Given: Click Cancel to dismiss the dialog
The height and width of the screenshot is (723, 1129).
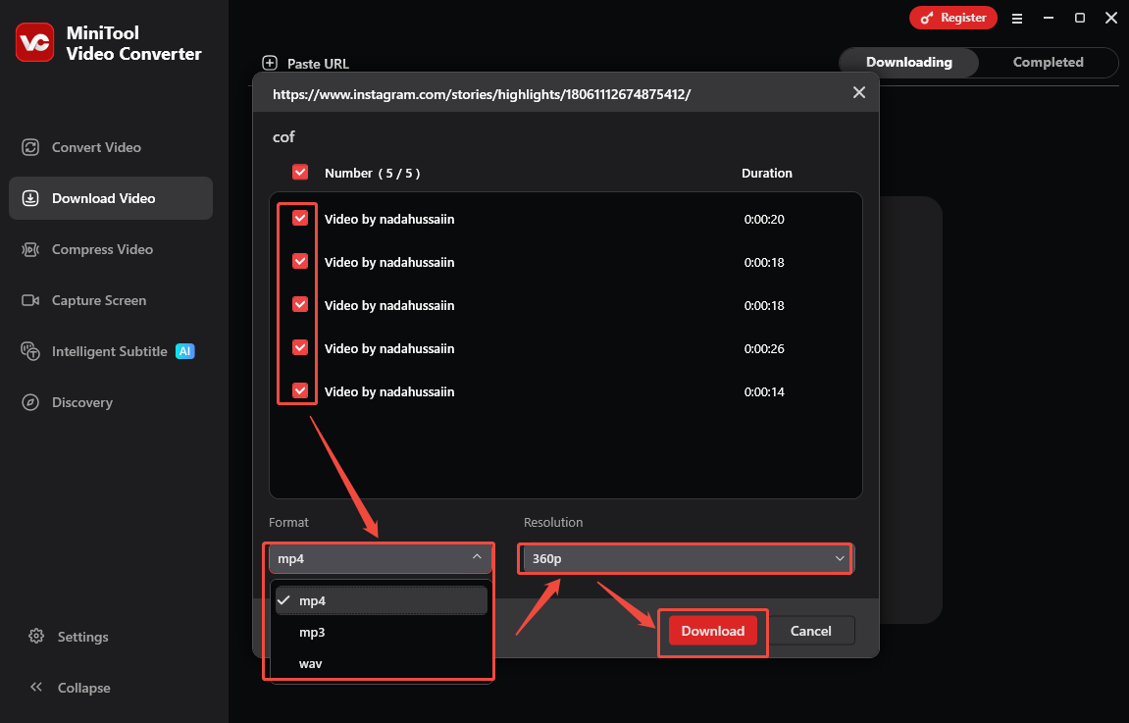Looking at the screenshot, I should pyautogui.click(x=811, y=630).
